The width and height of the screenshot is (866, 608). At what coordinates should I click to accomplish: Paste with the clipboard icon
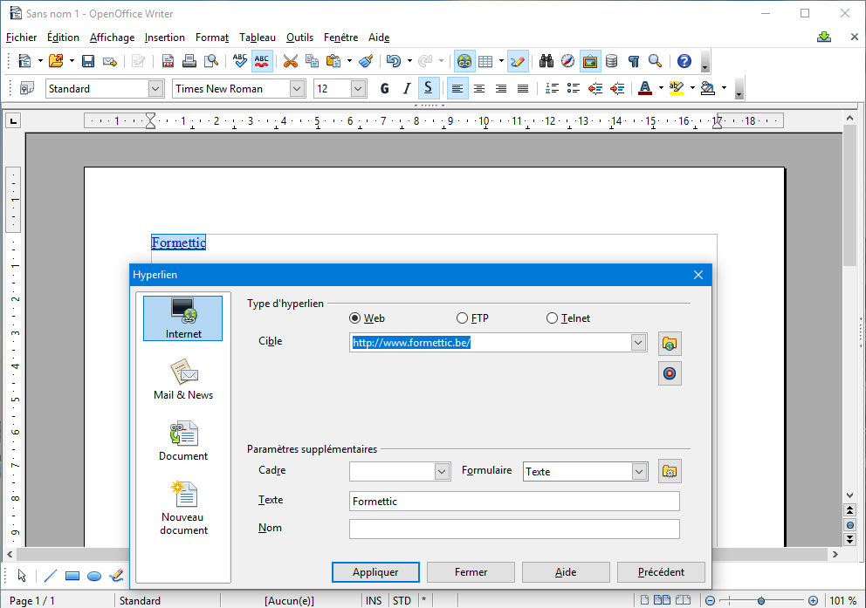click(333, 61)
